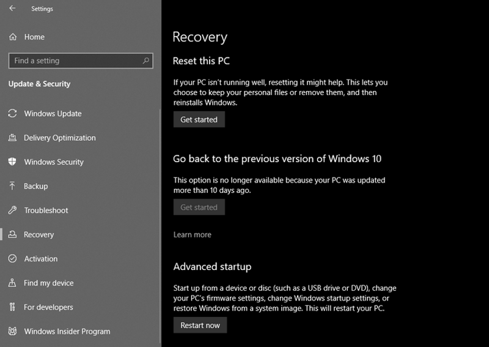
Task: Click the Windows Update sync icon
Action: [12, 114]
